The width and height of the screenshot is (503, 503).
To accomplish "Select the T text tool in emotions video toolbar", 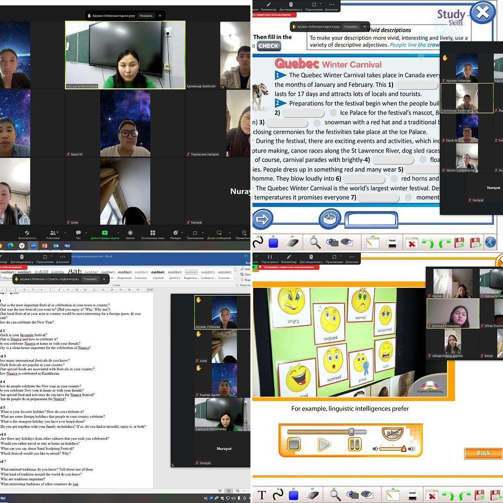I will tap(262, 495).
